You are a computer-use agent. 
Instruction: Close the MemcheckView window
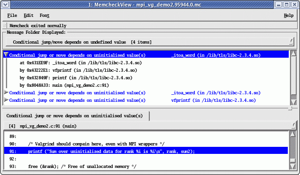click(x=294, y=4)
